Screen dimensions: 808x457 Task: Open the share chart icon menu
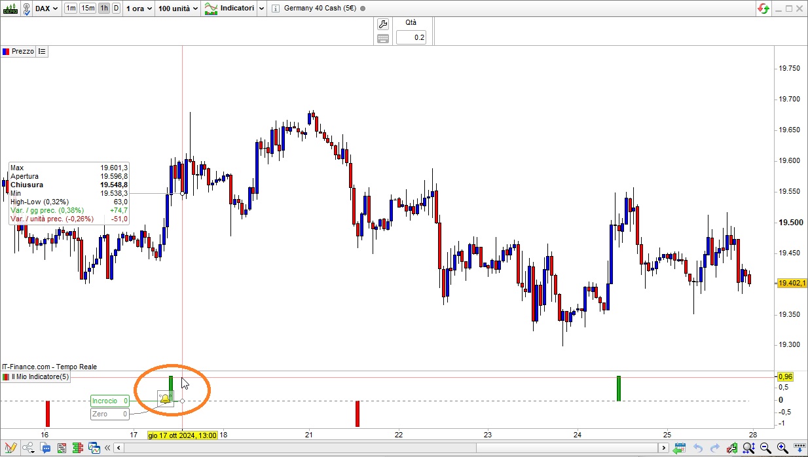point(28,448)
